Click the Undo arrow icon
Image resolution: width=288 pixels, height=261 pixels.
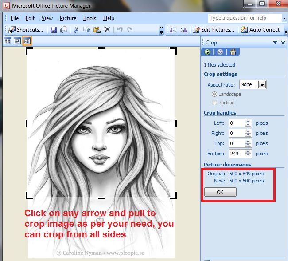pos(120,29)
